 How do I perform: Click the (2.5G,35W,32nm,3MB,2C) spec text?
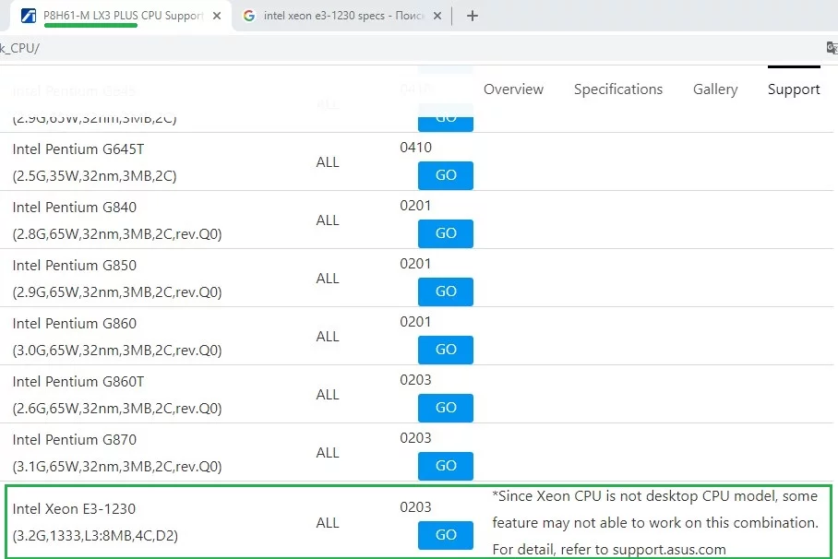click(94, 176)
